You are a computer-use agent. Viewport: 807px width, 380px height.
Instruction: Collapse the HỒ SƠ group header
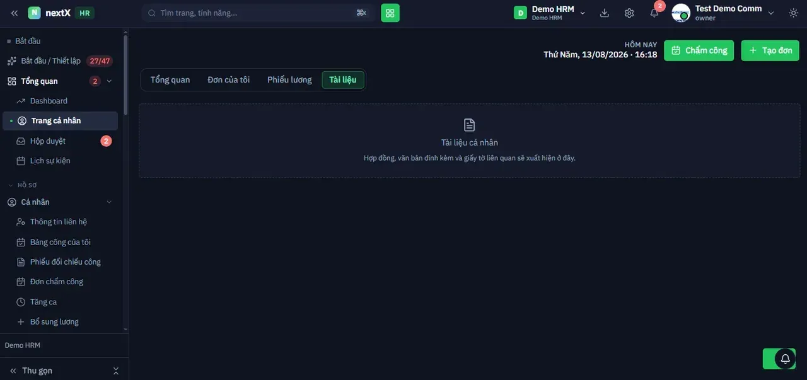pyautogui.click(x=22, y=185)
